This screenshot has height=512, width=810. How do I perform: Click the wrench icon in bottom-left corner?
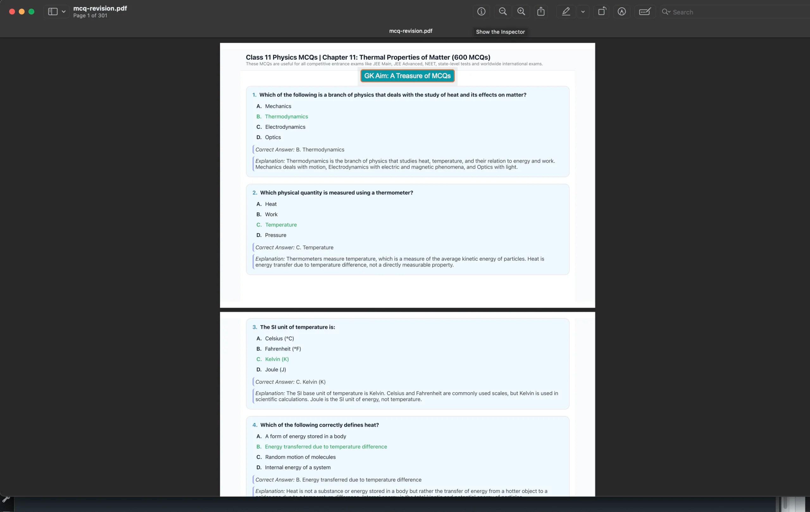point(6,499)
